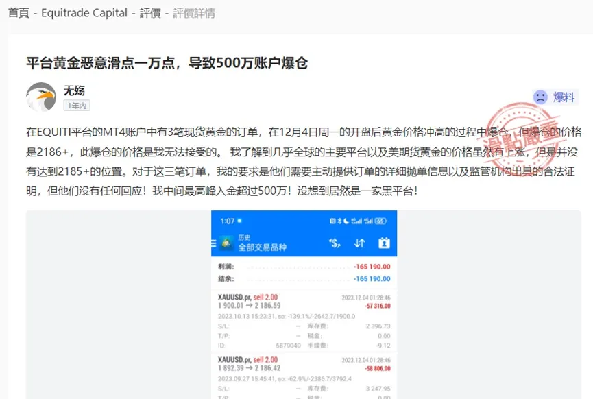
Task: Open 評價 breadcrumb link
Action: pyautogui.click(x=150, y=13)
